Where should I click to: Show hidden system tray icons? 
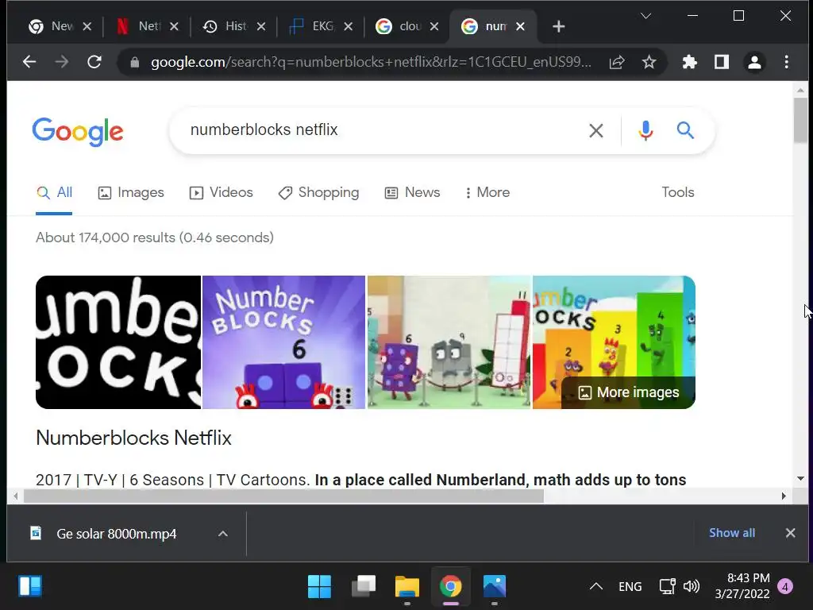point(596,587)
